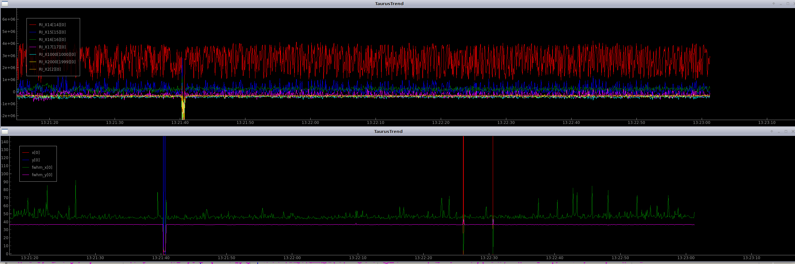Click the red RI_X14 legend line sample
The width and height of the screenshot is (795, 264).
tap(33, 25)
